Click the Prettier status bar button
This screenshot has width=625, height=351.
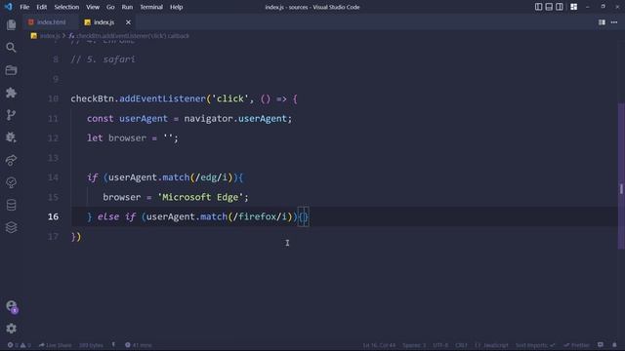(x=576, y=345)
